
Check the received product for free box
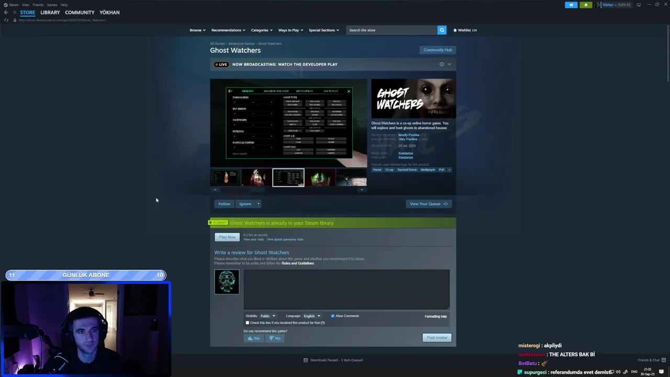tap(247, 323)
